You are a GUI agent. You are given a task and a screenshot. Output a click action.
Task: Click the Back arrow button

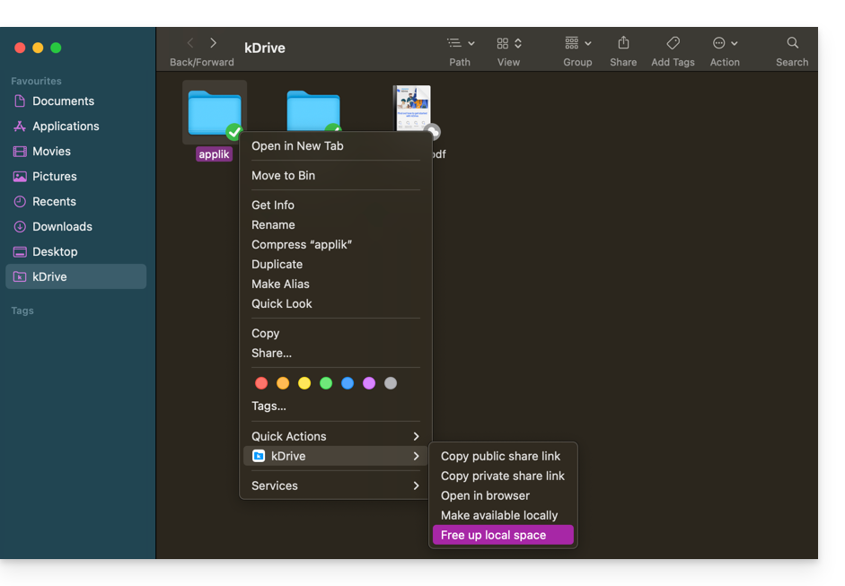[190, 43]
